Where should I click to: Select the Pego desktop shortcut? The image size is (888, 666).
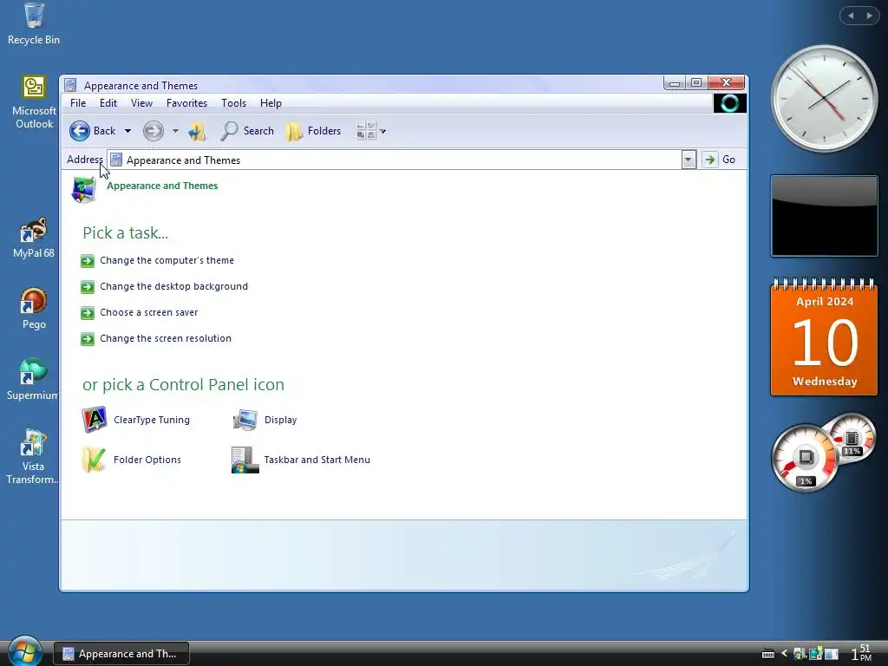tap(34, 309)
